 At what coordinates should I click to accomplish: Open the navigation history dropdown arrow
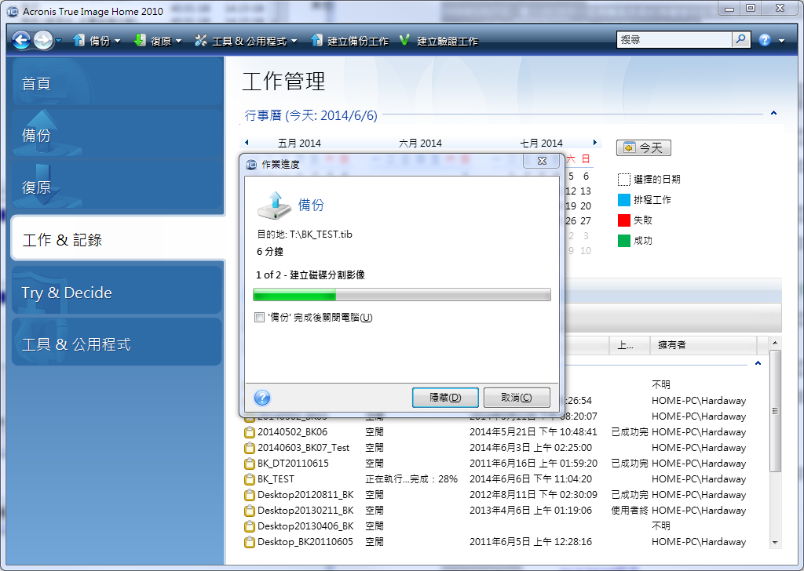58,41
